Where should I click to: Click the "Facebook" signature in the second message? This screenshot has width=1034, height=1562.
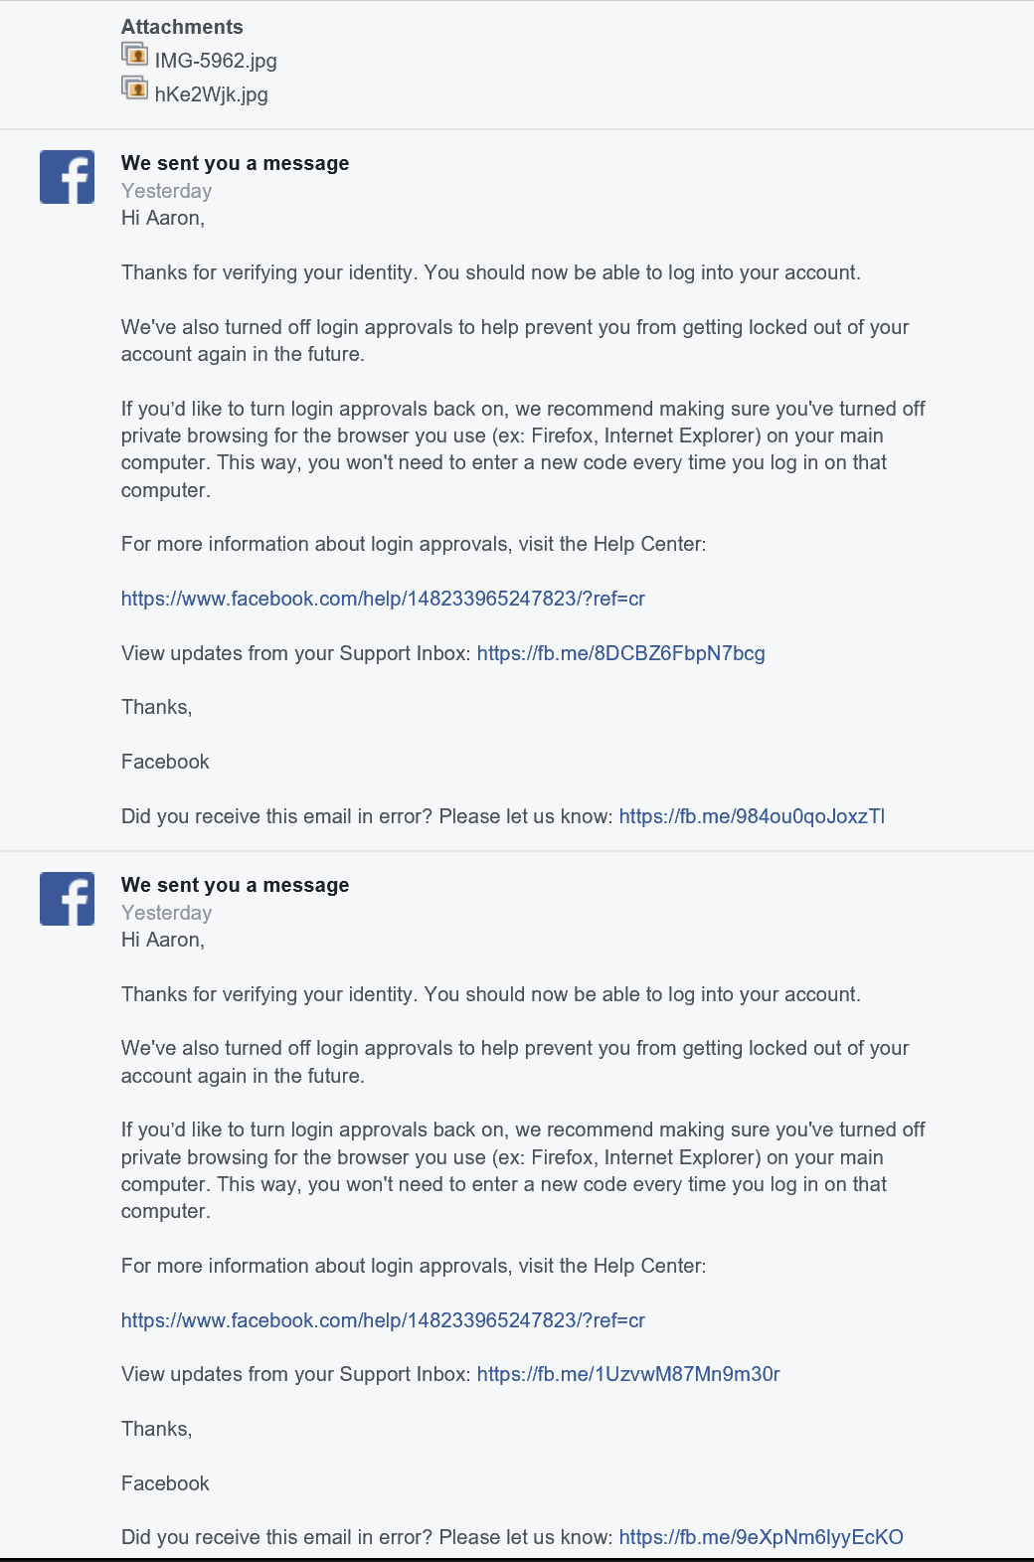tap(165, 1483)
